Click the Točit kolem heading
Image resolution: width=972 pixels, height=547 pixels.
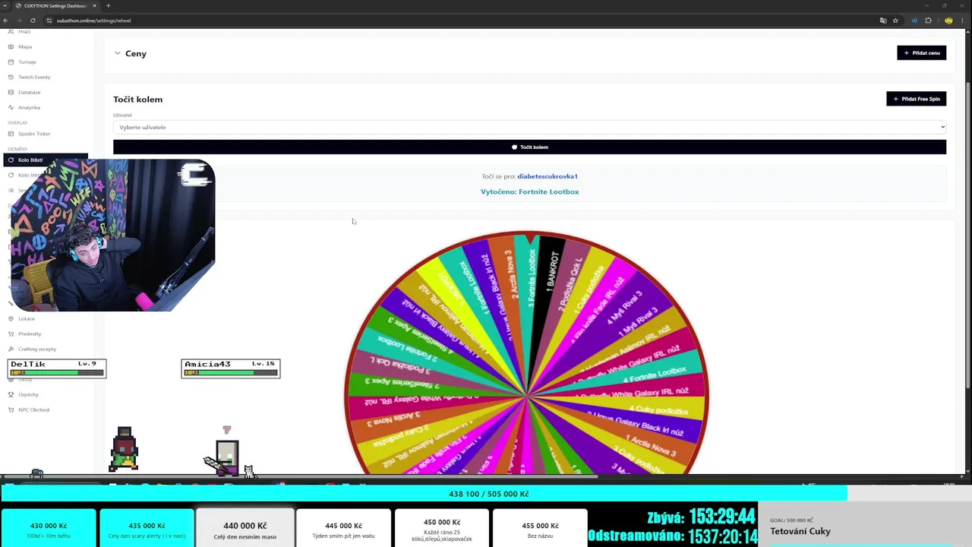(137, 99)
